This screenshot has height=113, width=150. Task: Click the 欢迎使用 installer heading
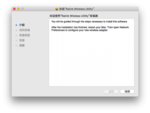[x=74, y=16]
